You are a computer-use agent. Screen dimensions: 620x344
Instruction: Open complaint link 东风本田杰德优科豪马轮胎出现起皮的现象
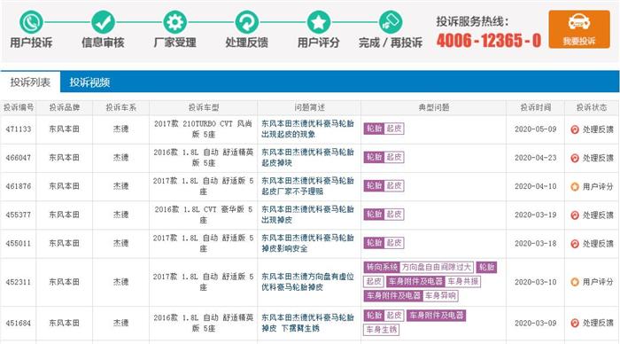tap(307, 129)
